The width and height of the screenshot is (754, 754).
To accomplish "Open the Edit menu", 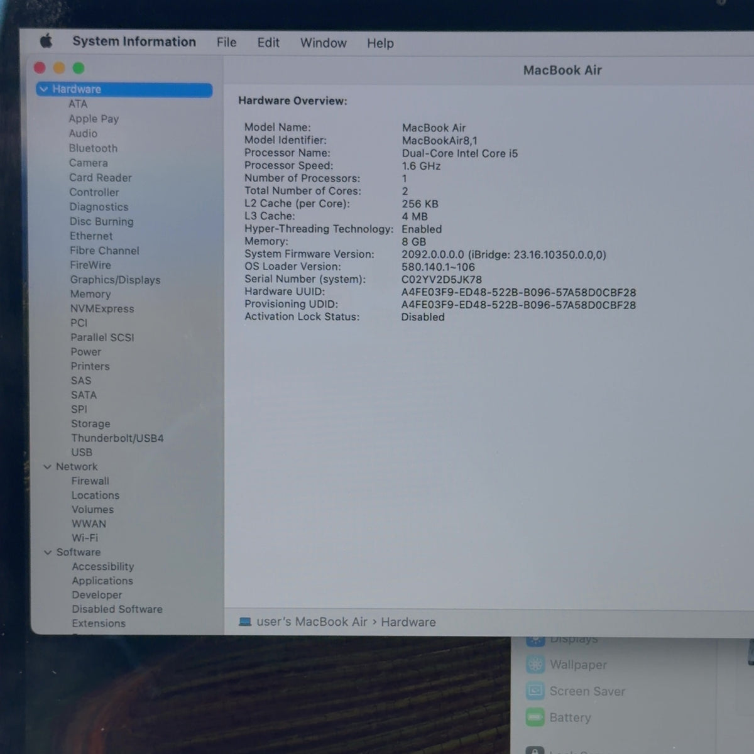I will (x=268, y=43).
